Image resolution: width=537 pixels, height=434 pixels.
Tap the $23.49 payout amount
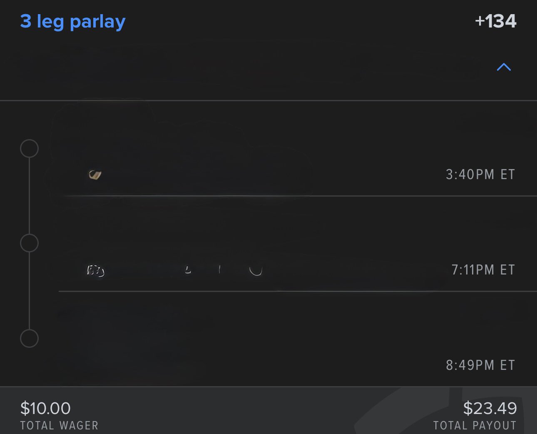point(490,408)
